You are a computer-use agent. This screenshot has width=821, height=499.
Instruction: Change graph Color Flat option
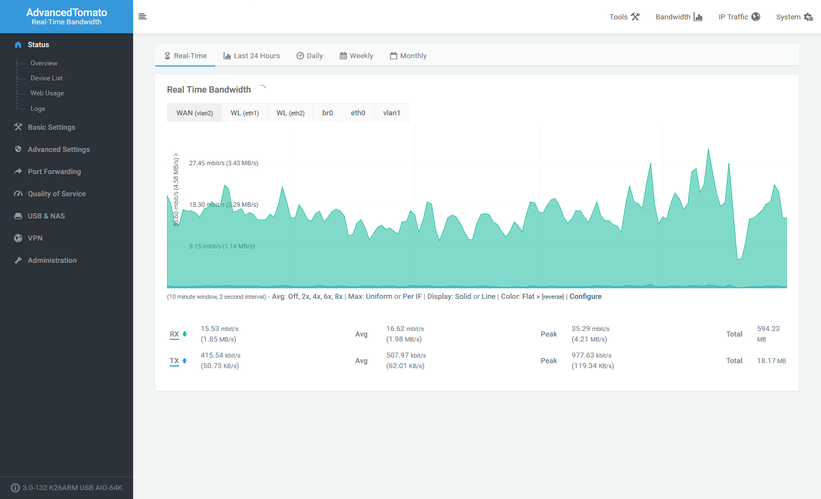pyautogui.click(x=531, y=297)
